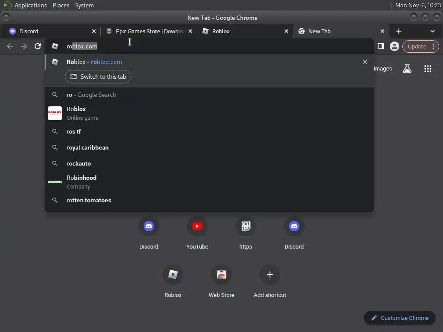The height and width of the screenshot is (332, 443).
Task: Open the Applications menu
Action: (x=31, y=5)
